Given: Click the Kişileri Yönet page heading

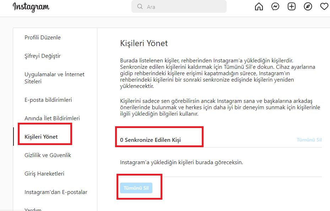Looking at the screenshot, I should (x=144, y=43).
